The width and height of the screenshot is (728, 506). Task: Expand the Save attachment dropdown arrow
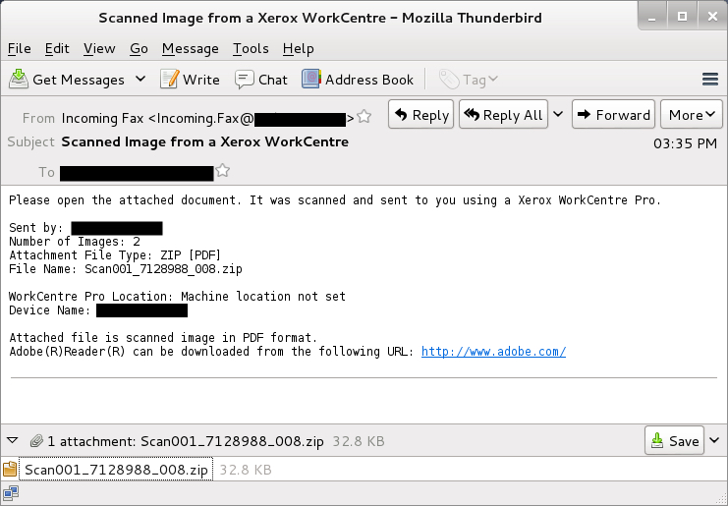tap(714, 441)
